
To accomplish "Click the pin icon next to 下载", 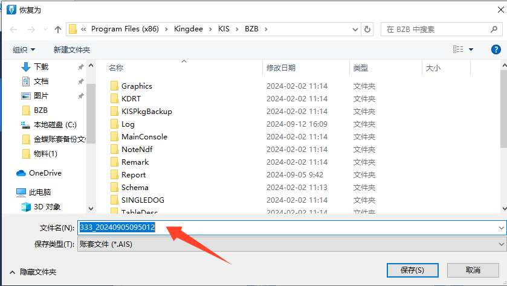I will (80, 67).
